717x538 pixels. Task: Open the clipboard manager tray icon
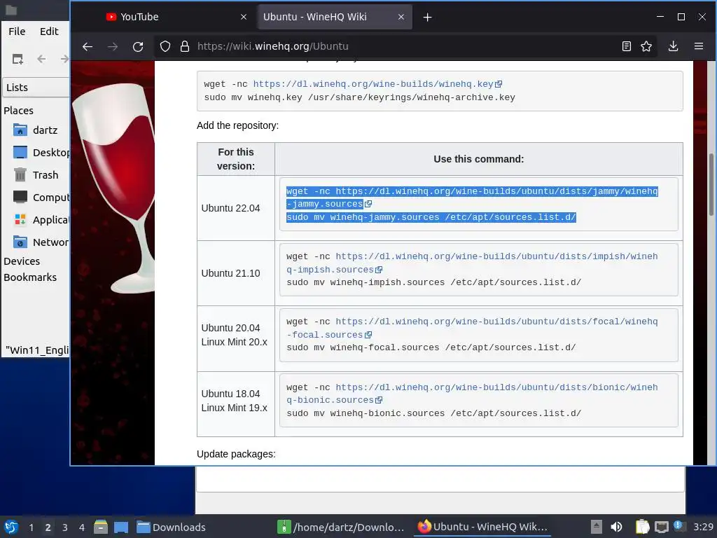coord(642,527)
